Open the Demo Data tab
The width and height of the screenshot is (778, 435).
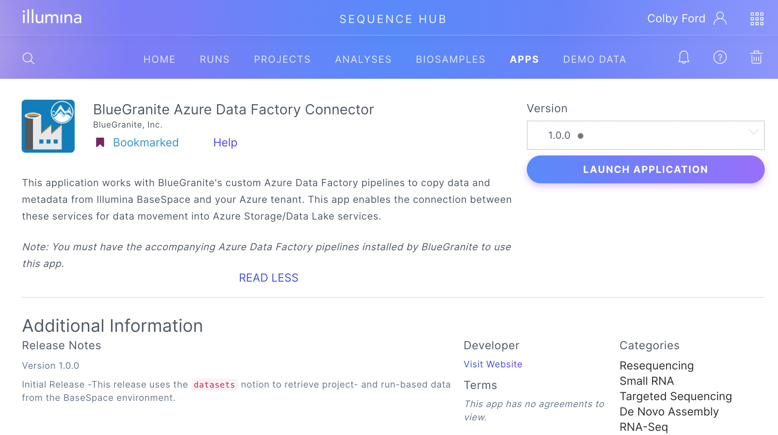click(595, 59)
